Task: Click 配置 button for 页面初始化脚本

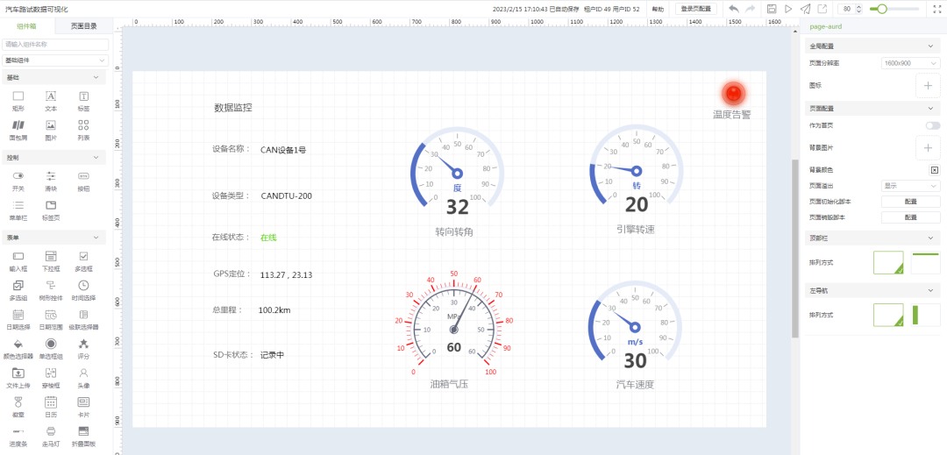Action: [x=910, y=202]
